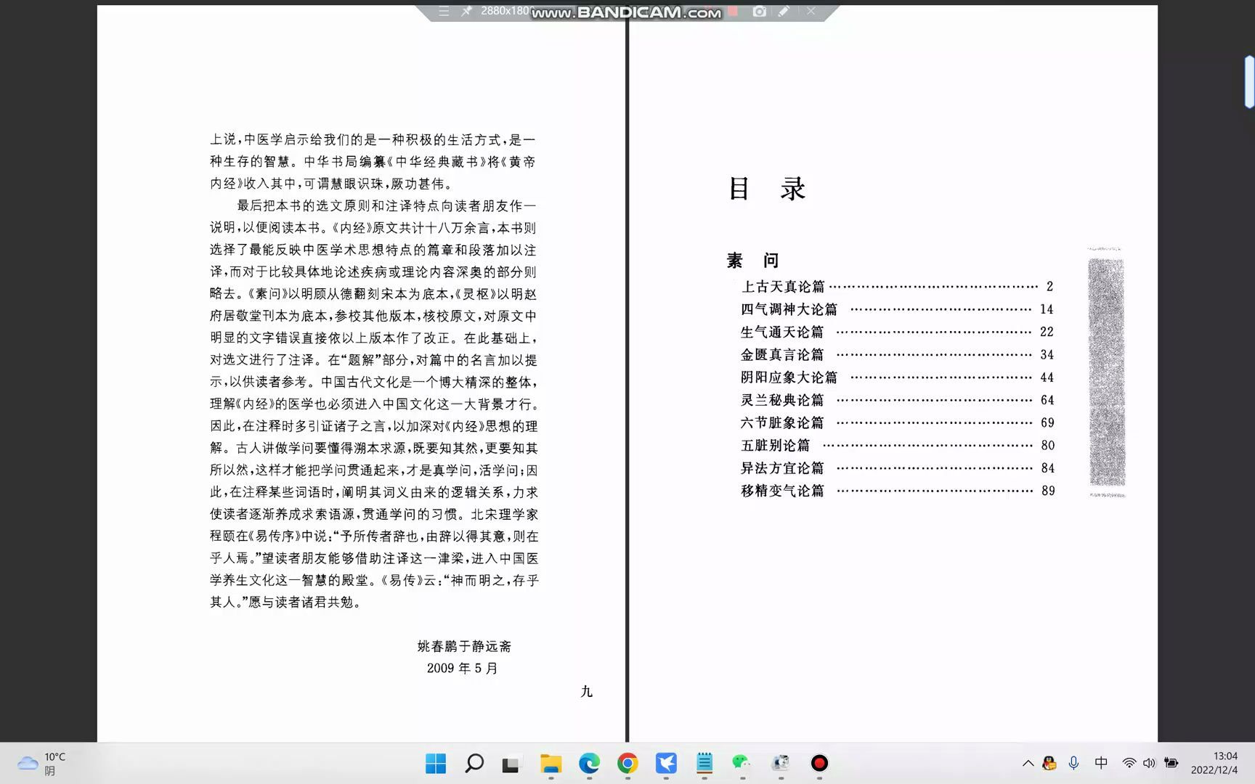Viewport: 1255px width, 784px height.
Task: Open contents entry 移精变气论篇
Action: pos(897,491)
